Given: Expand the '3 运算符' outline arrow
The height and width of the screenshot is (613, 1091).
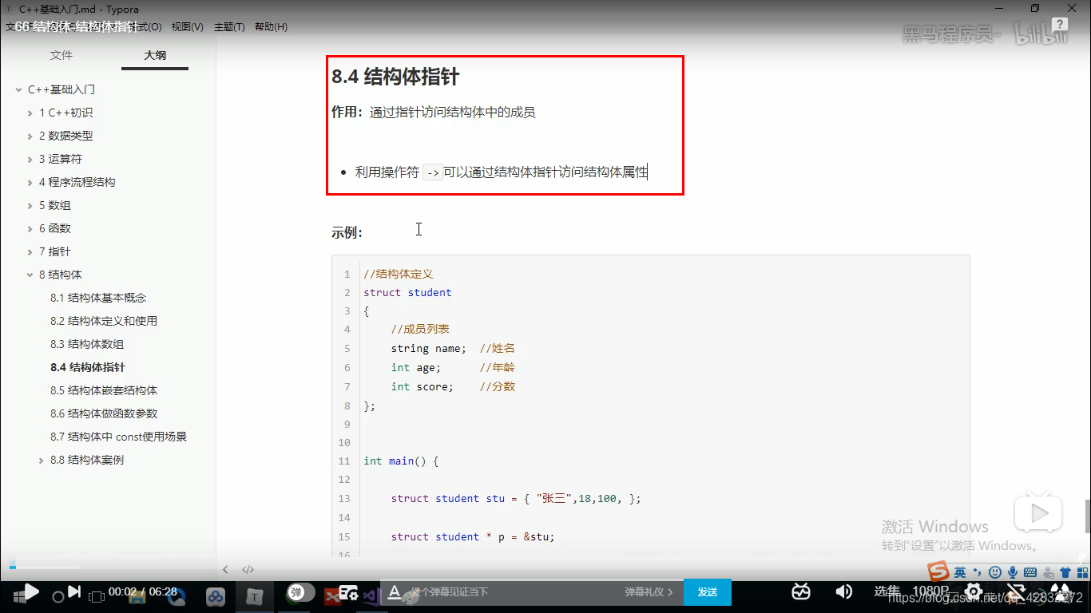Looking at the screenshot, I should [30, 159].
